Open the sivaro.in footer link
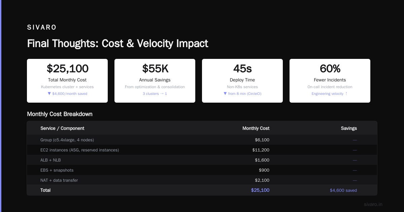Viewport: 404px width, 212px height. [373, 204]
